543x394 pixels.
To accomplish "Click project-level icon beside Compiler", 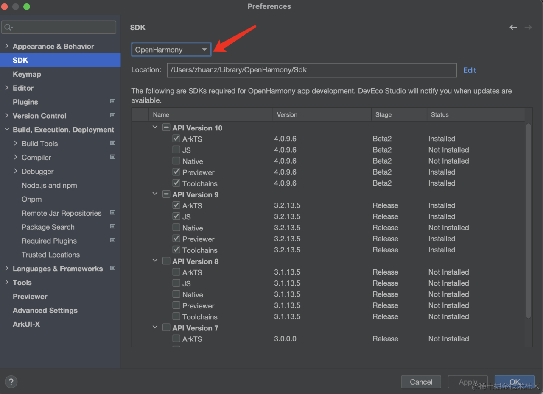I will point(112,157).
